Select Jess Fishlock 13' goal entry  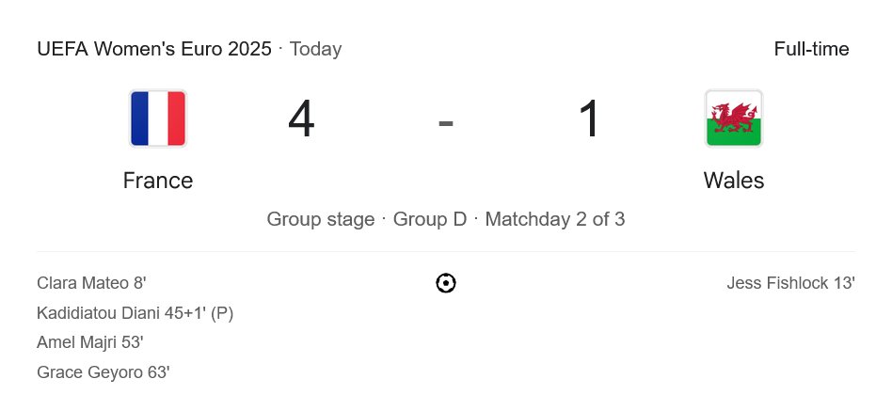point(790,283)
